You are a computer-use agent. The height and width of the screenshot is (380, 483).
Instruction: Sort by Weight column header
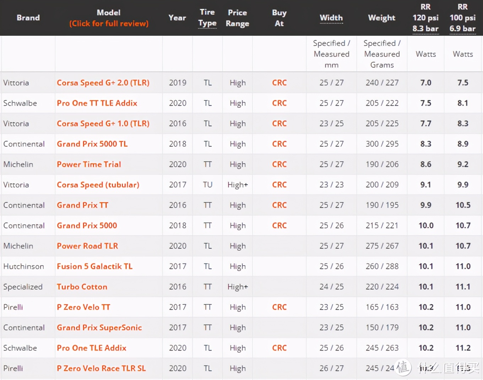coord(382,18)
